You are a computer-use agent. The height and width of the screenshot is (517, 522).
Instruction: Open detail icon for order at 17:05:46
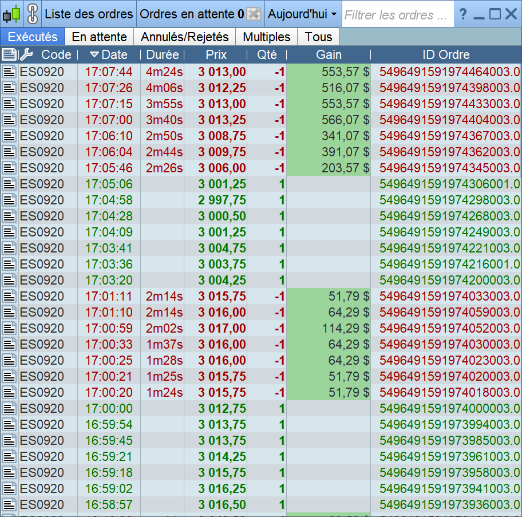pyautogui.click(x=9, y=168)
